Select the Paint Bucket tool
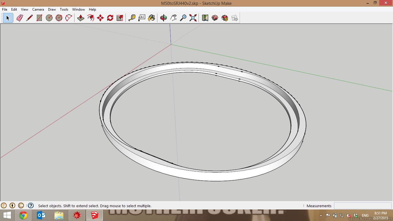Image resolution: width=393 pixels, height=221 pixels. [x=151, y=18]
